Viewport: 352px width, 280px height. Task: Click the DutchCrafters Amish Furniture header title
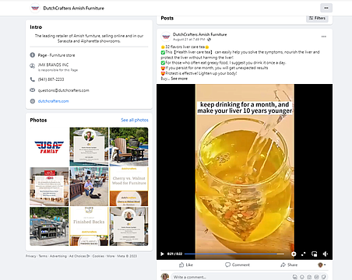tap(73, 8)
